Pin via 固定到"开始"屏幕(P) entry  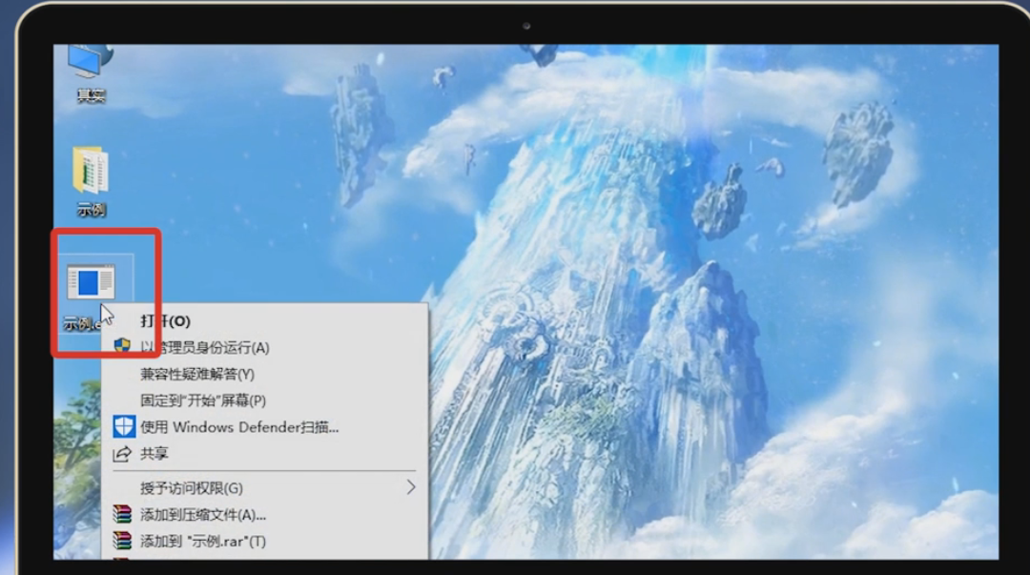203,400
